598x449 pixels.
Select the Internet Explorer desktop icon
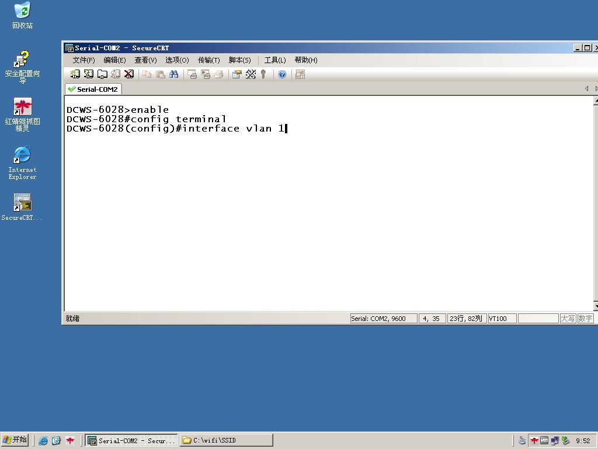pos(23,163)
